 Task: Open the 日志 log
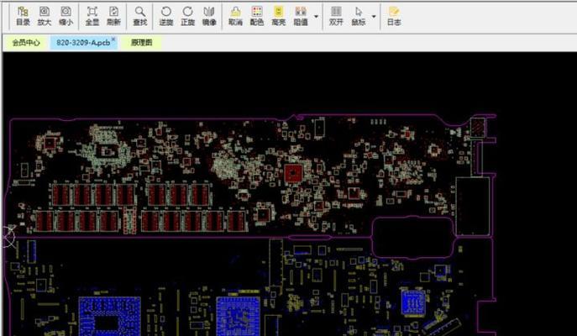coord(394,16)
